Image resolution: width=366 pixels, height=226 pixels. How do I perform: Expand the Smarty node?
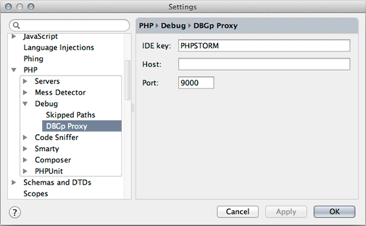pyautogui.click(x=25, y=149)
